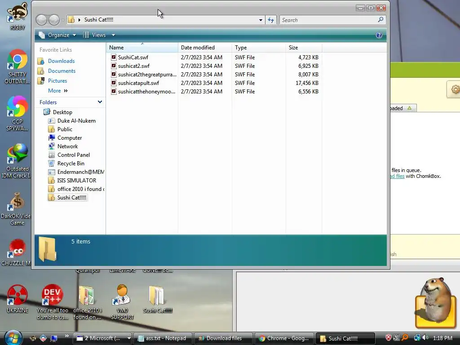Select Duke AI-Nukem in folder tree
Image resolution: width=460 pixels, height=345 pixels.
pos(76,120)
